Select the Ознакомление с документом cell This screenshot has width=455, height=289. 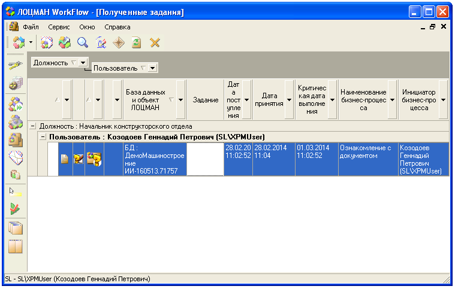(x=368, y=159)
